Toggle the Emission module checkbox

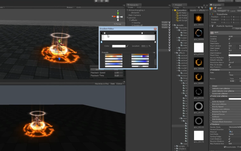(211, 69)
